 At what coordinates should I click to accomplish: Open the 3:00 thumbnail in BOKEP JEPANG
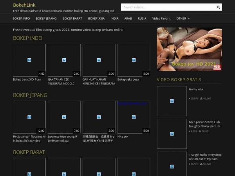click(x=99, y=117)
